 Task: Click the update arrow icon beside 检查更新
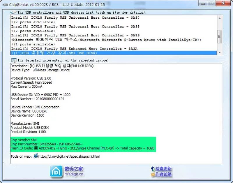153,169
